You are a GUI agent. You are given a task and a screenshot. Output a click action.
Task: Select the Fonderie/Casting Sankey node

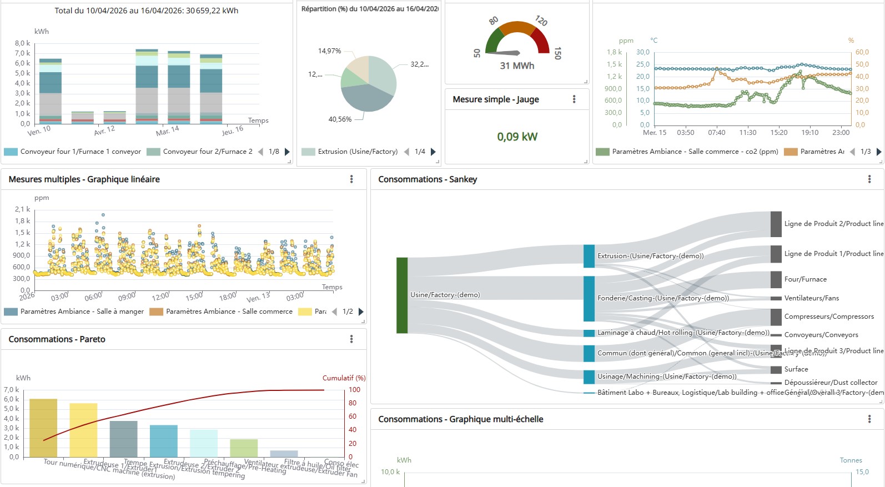tap(589, 299)
